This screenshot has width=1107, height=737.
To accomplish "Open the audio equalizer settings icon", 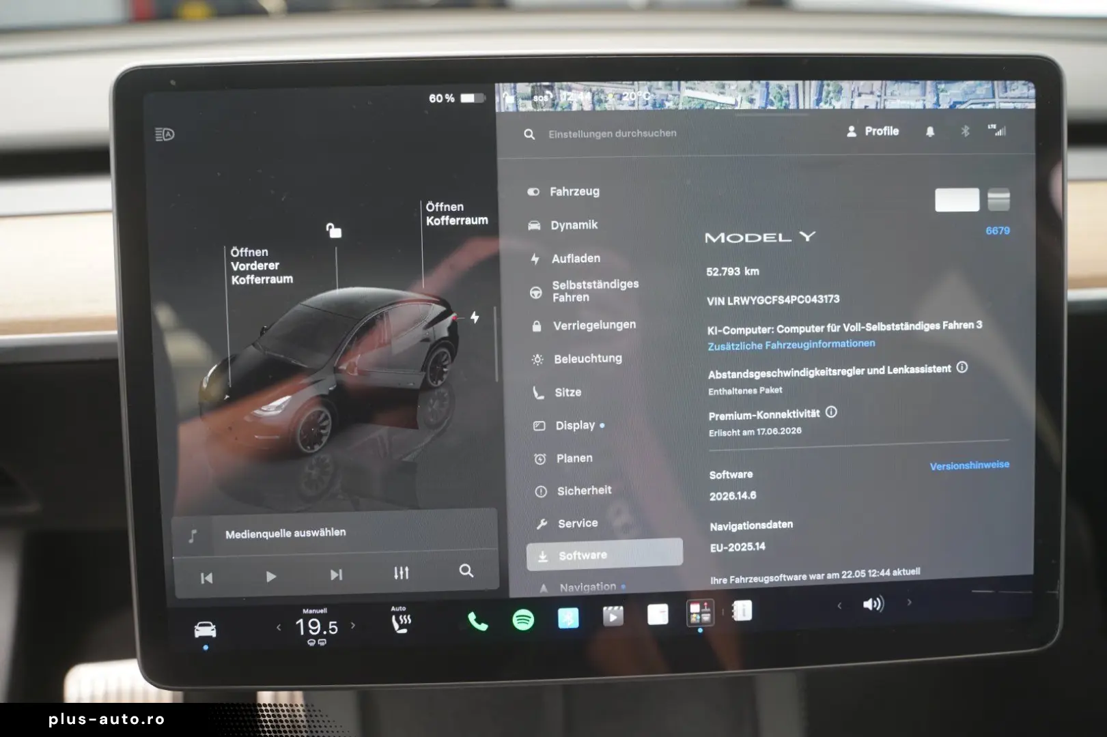I will [402, 573].
